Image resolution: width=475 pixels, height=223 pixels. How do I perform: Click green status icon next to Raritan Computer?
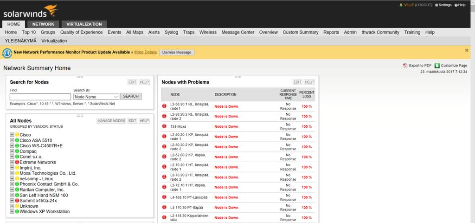17,190
